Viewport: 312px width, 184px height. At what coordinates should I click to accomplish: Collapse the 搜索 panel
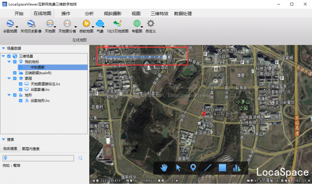[4, 140]
